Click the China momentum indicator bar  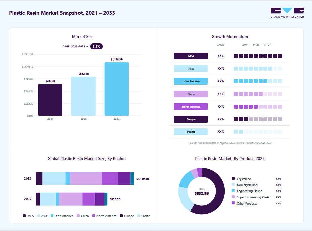258,94
